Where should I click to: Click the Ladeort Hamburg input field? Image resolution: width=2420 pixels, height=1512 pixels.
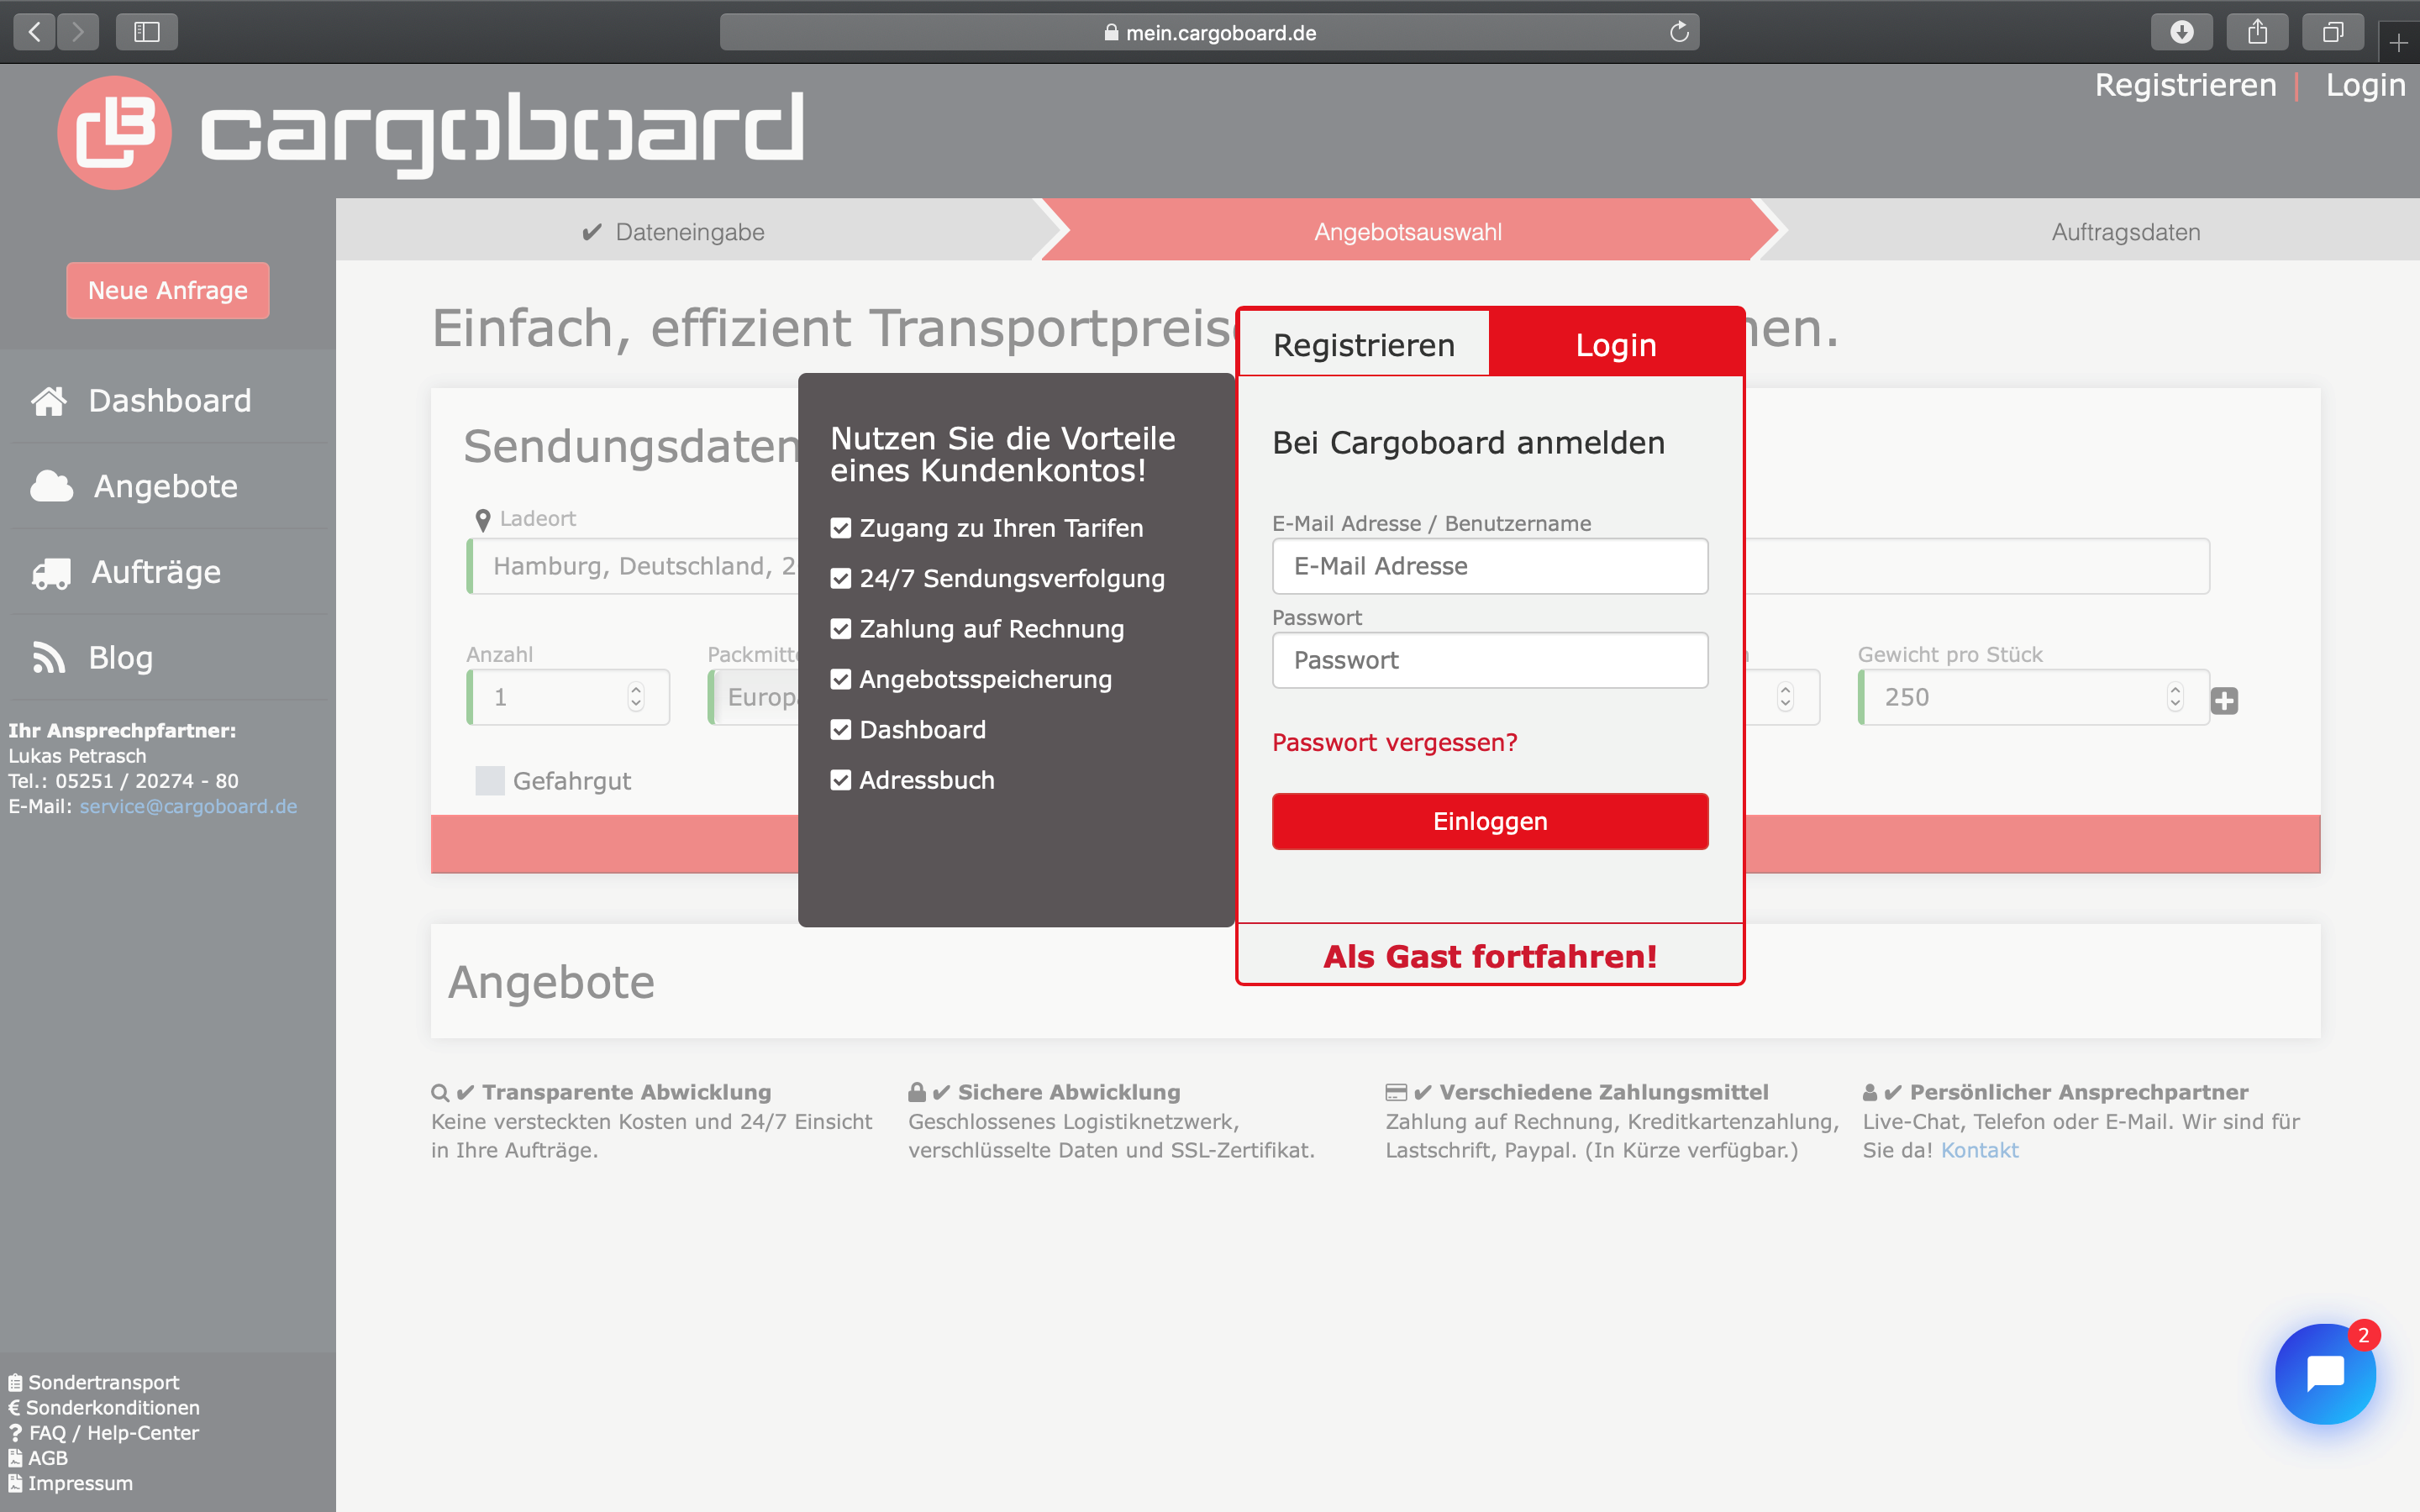(x=632, y=566)
